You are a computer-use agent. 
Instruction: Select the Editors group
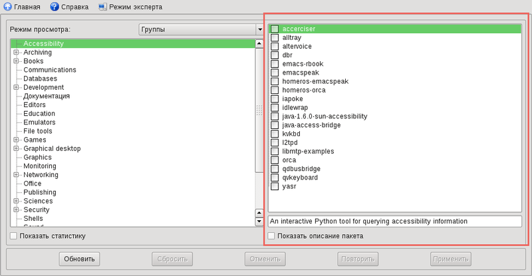point(35,105)
